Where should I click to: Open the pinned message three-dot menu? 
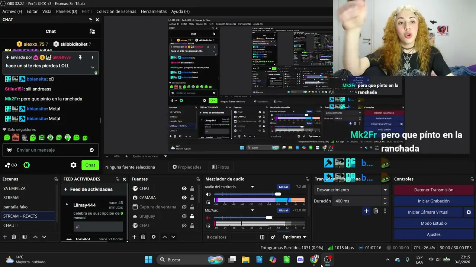[93, 57]
